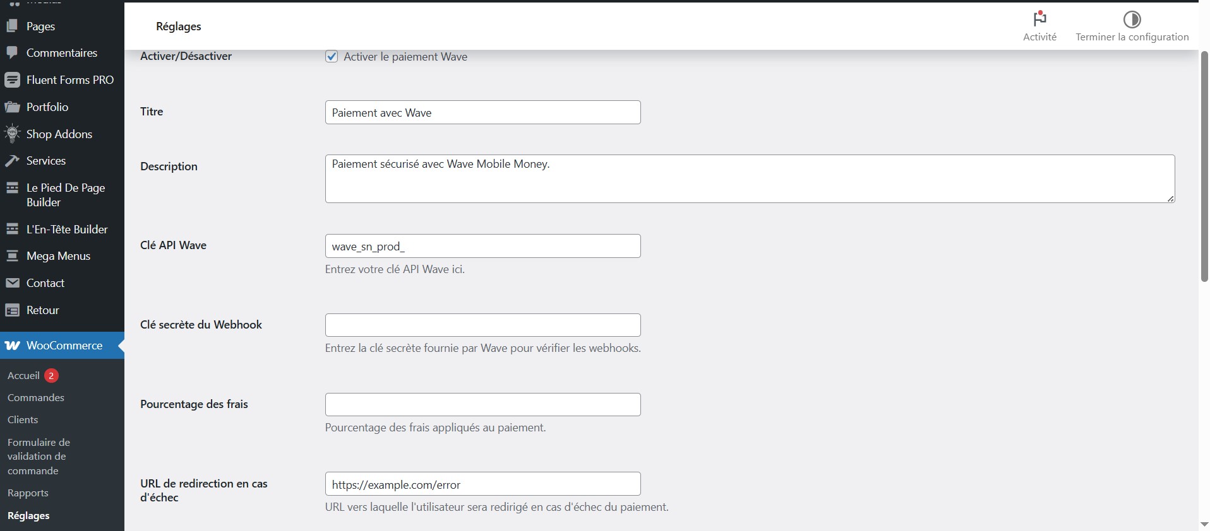Uncheck Activer le paiement Wave checkbox
Screen dimensions: 1210x531
pyautogui.click(x=332, y=57)
